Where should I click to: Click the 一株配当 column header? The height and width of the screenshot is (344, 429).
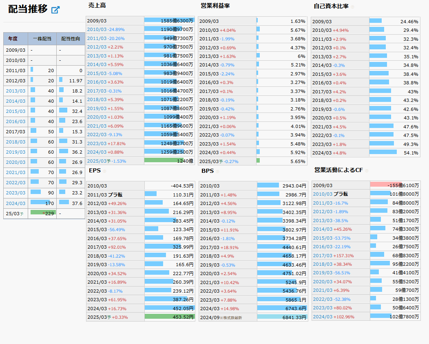point(42,38)
